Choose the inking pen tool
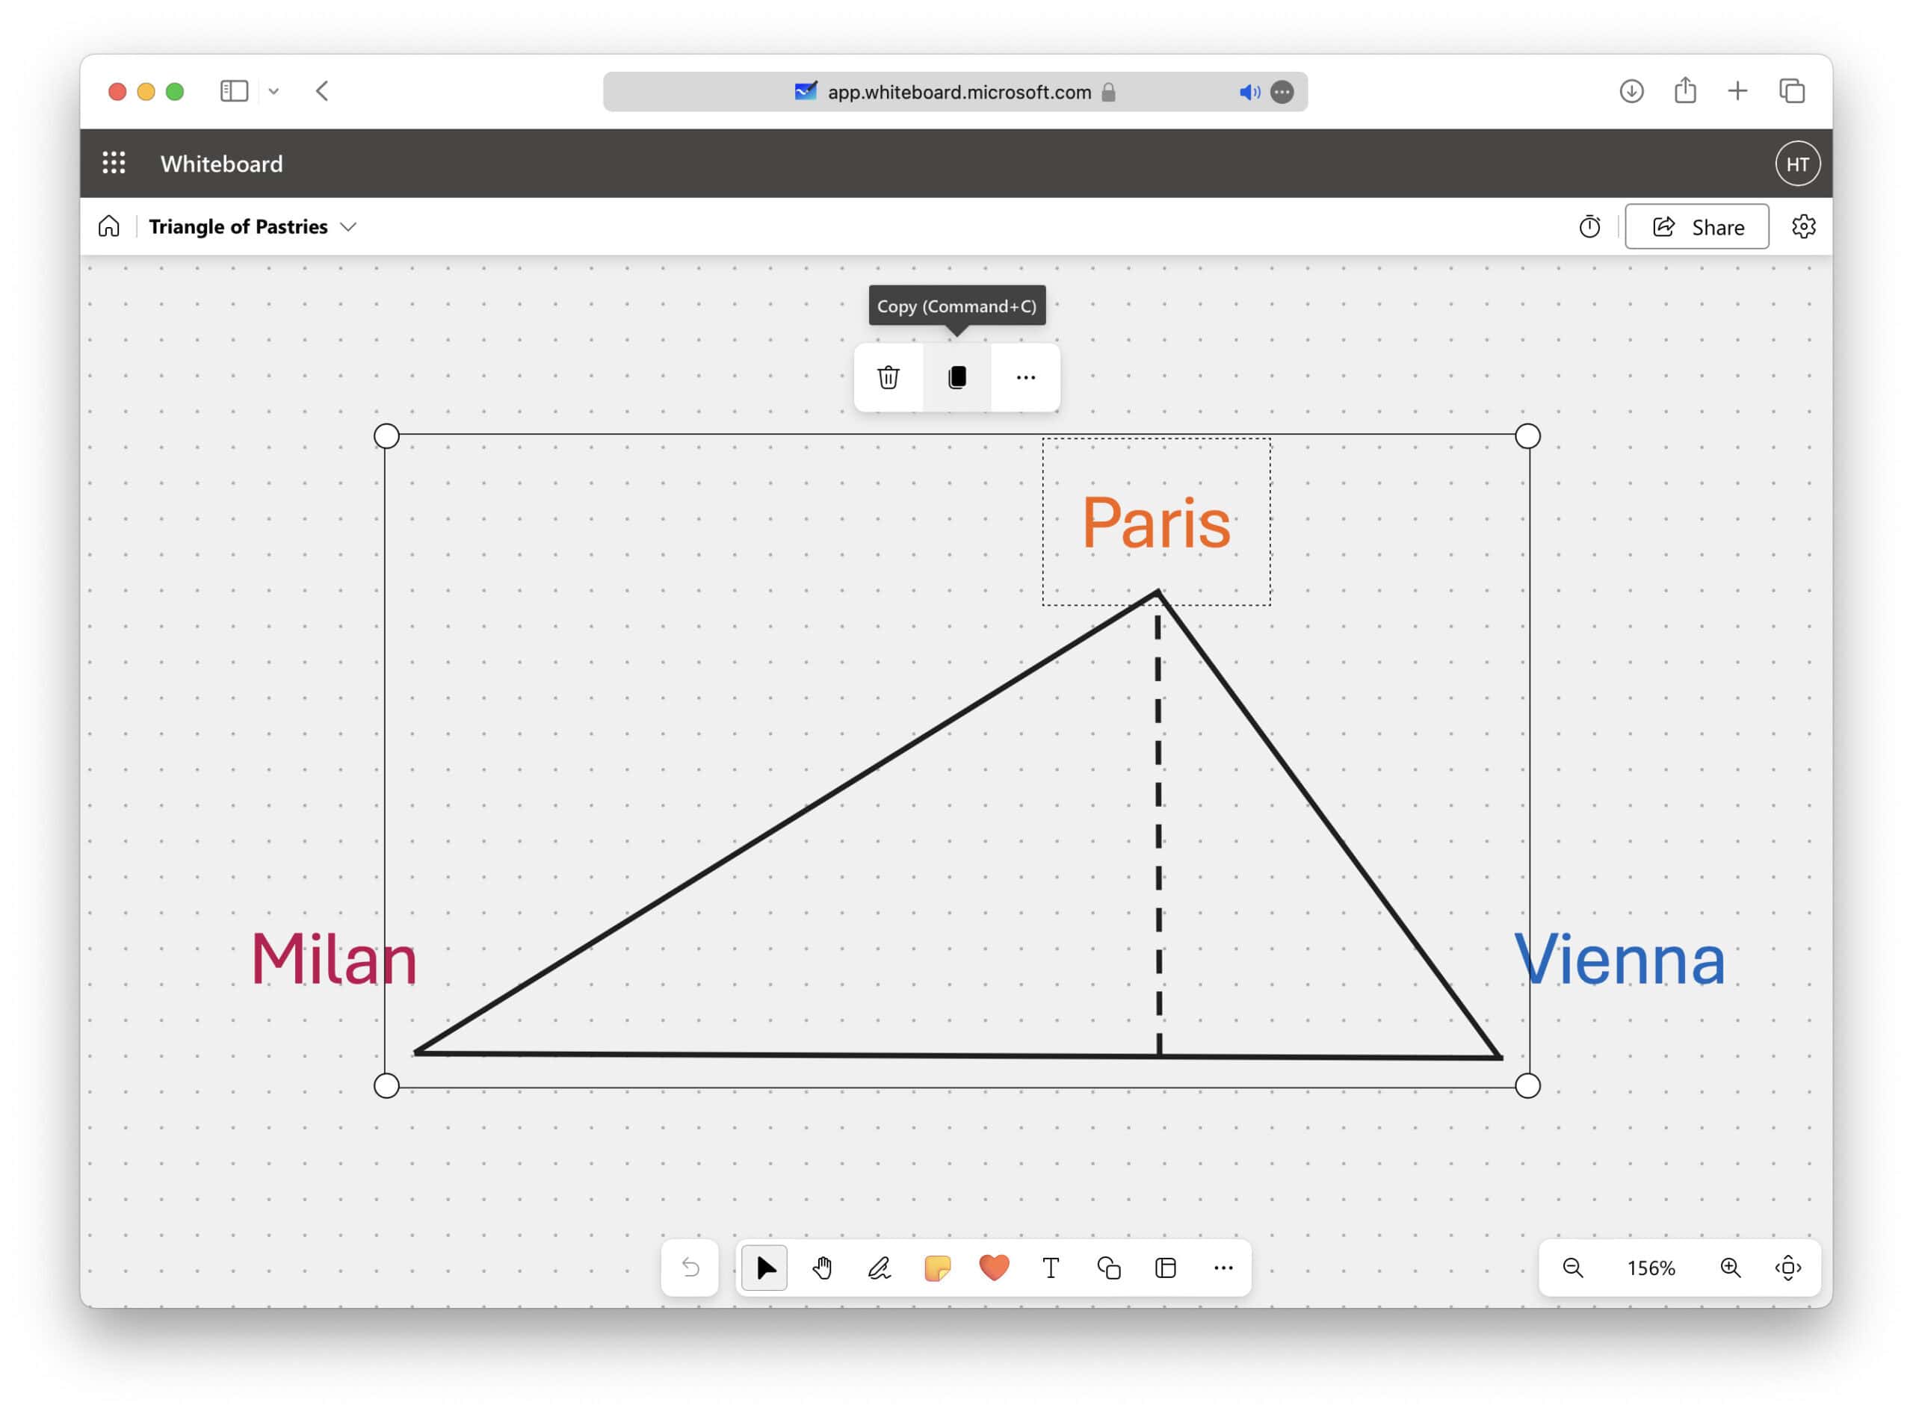Viewport: 1913px width, 1414px height. coord(880,1268)
